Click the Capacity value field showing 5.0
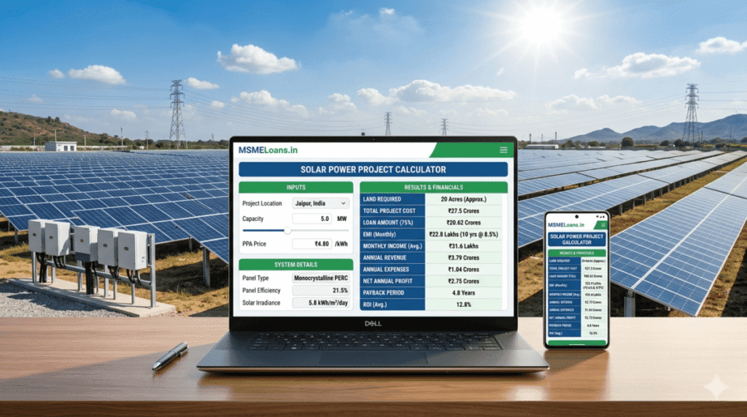The image size is (747, 417). click(312, 219)
